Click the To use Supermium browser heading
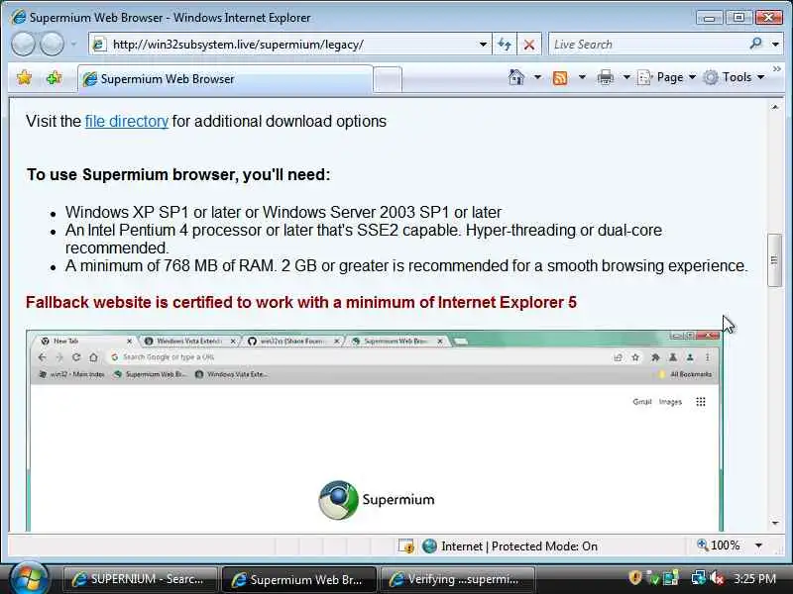The width and height of the screenshot is (793, 594). [178, 174]
